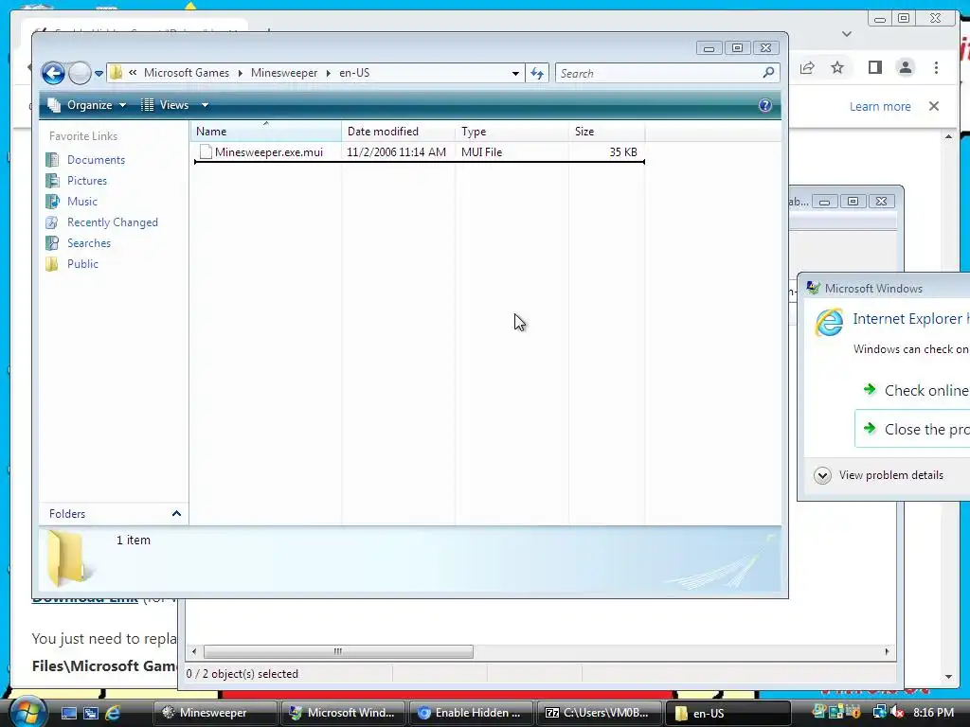
Task: Open the Public folder link
Action: click(x=82, y=264)
